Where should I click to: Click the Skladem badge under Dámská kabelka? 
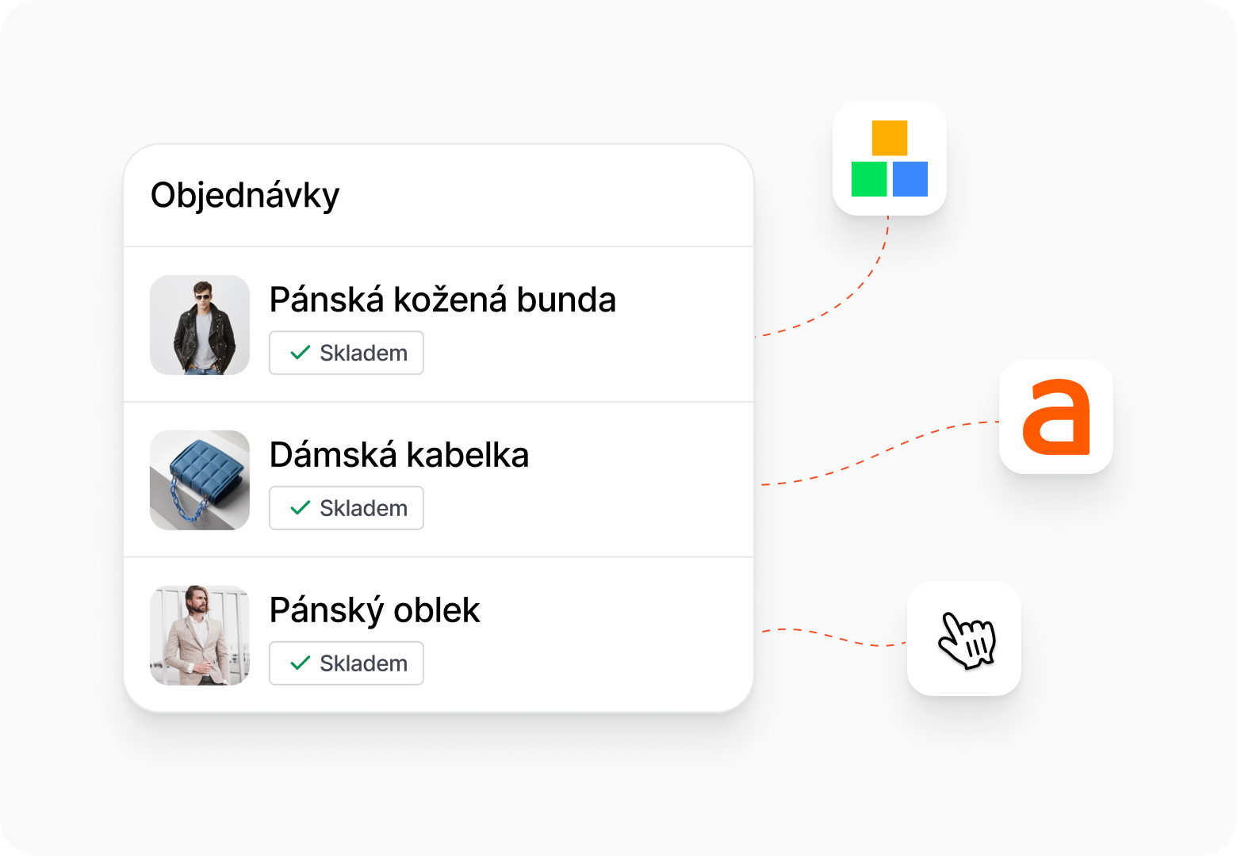(347, 508)
